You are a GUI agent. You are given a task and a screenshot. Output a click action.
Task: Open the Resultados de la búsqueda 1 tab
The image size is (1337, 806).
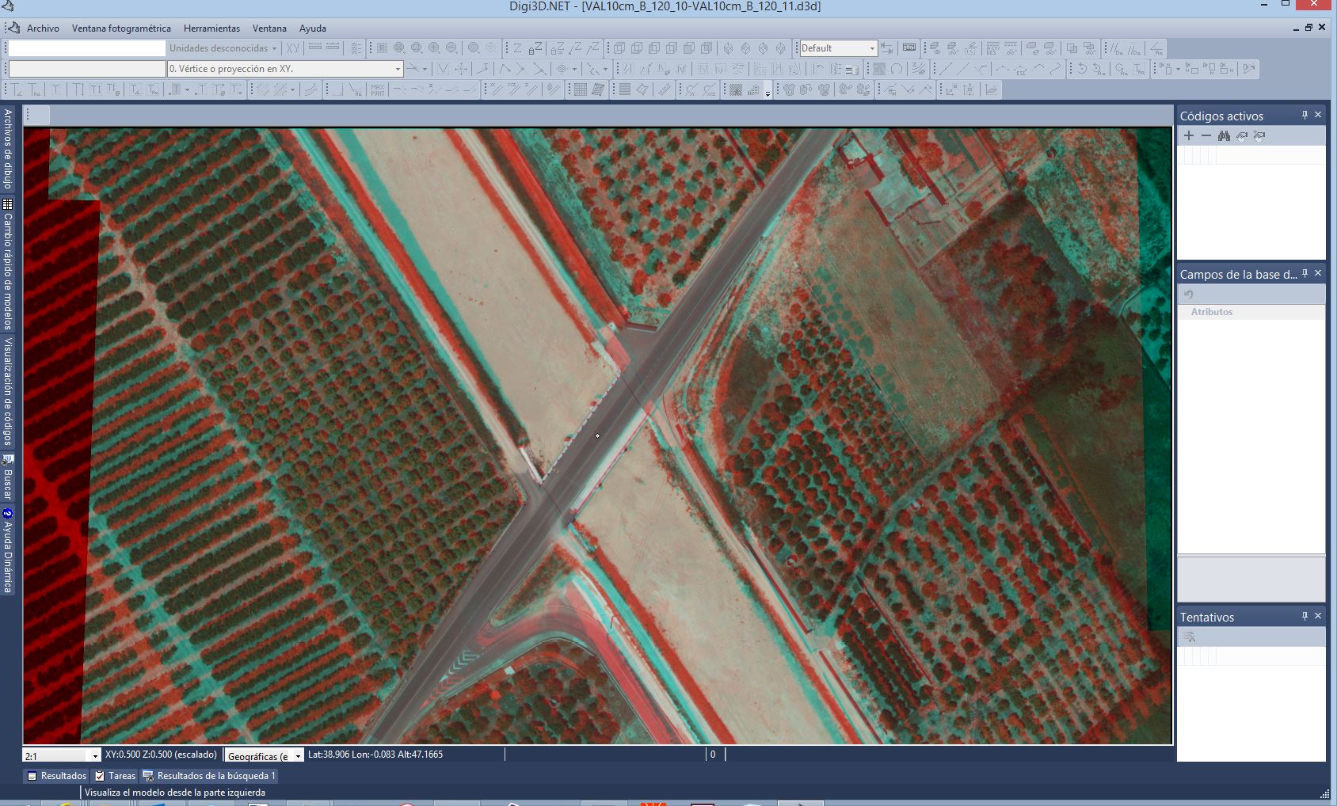pos(210,776)
